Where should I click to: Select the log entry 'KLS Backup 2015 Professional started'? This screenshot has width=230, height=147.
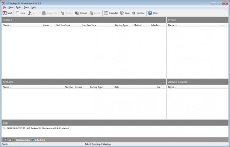pos(38,128)
